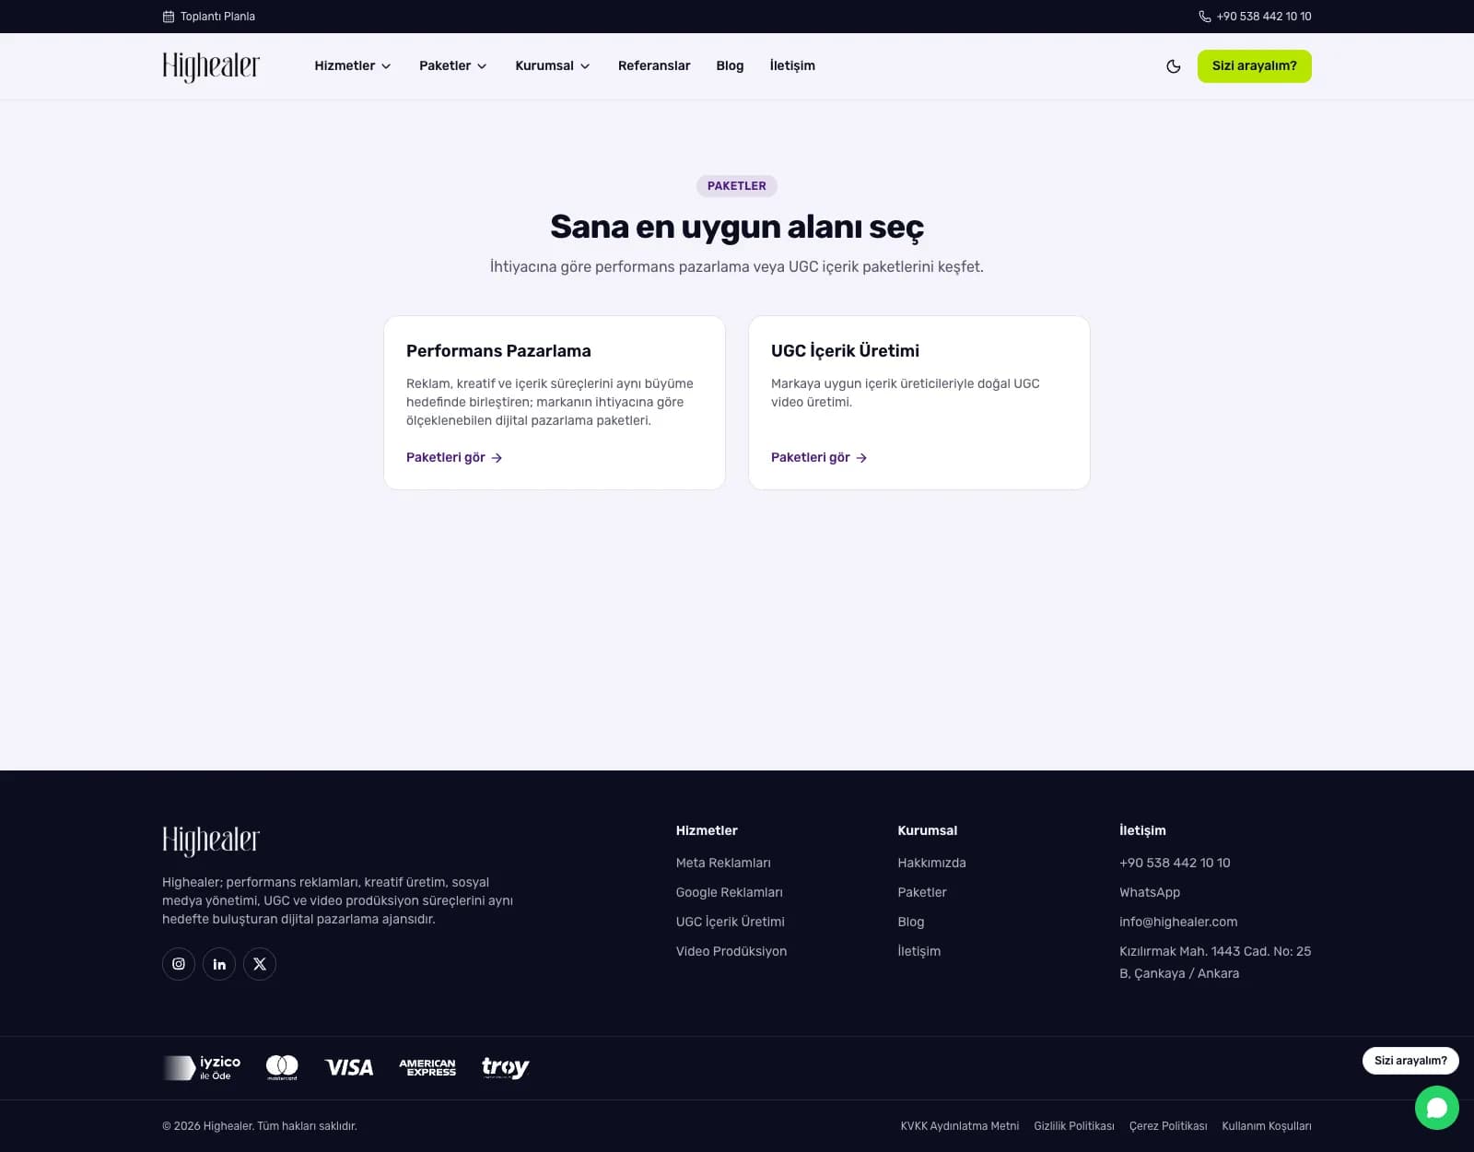This screenshot has height=1152, width=1474.
Task: Open Video Prodüksiyon footer link
Action: point(731,952)
